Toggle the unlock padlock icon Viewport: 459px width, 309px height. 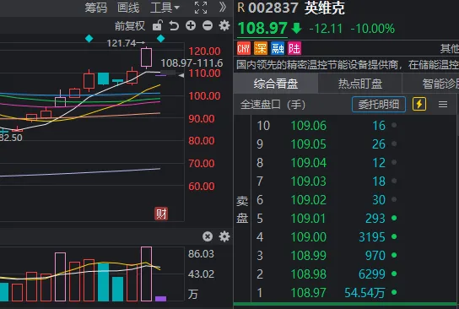[158, 25]
